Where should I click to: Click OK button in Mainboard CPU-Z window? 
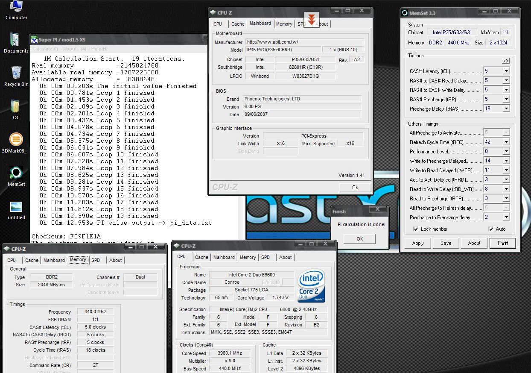355,187
